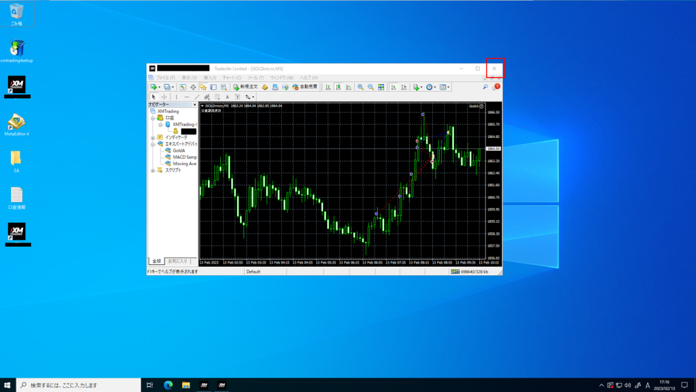Toggle the Data Window crosshair-target icon
This screenshot has width=696, height=392.
[x=193, y=88]
